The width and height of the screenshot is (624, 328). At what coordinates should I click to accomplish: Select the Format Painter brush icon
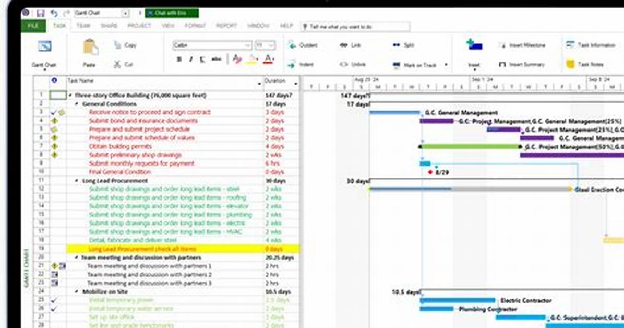[237, 60]
